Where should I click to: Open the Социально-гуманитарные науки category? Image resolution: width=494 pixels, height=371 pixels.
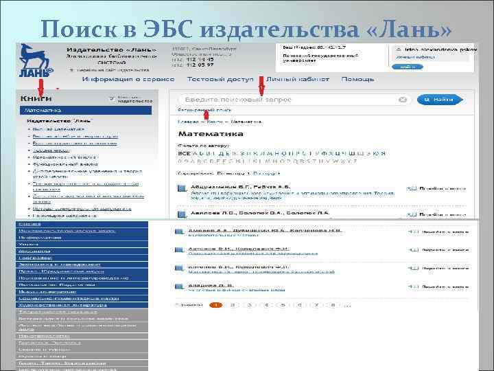pyautogui.click(x=82, y=298)
